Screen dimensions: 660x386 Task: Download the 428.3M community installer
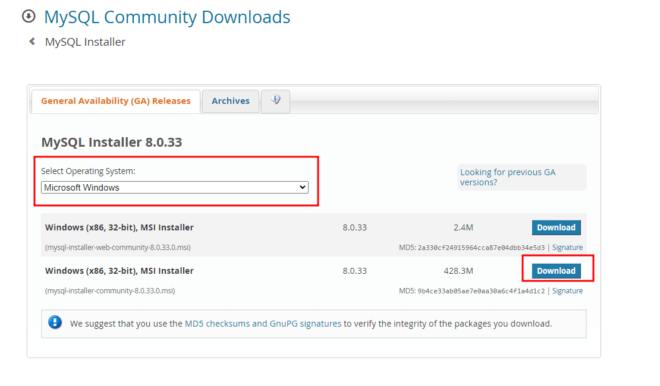coord(556,271)
